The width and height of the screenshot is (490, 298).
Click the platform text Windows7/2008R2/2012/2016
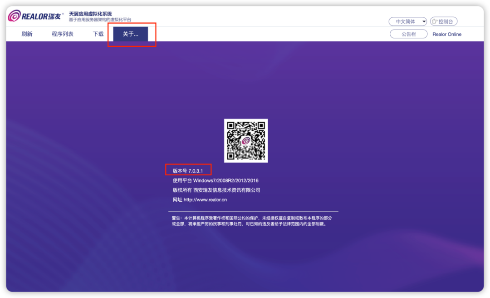point(225,181)
